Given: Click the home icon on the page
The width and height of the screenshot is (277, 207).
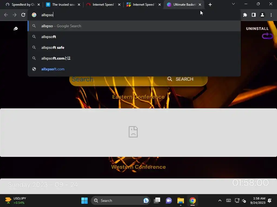Looking at the screenshot, I should (16, 29).
